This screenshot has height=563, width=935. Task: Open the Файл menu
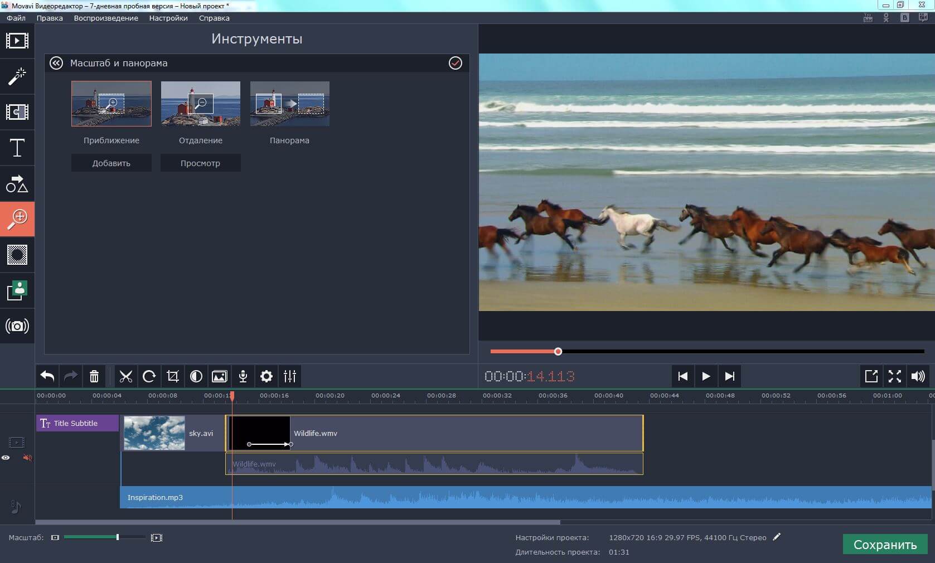point(16,18)
